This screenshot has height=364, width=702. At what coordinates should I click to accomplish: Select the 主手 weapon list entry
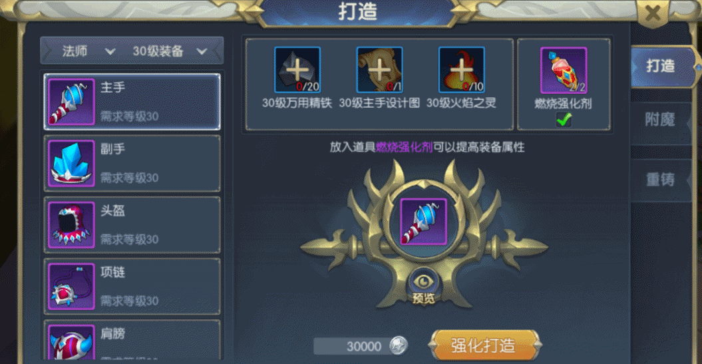click(x=132, y=102)
